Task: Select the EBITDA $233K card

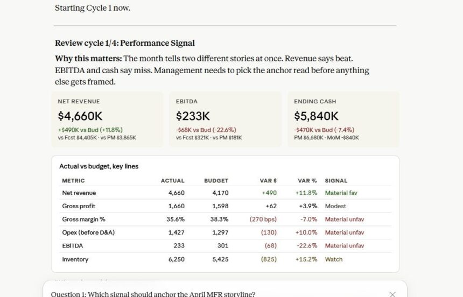Action: [x=225, y=119]
